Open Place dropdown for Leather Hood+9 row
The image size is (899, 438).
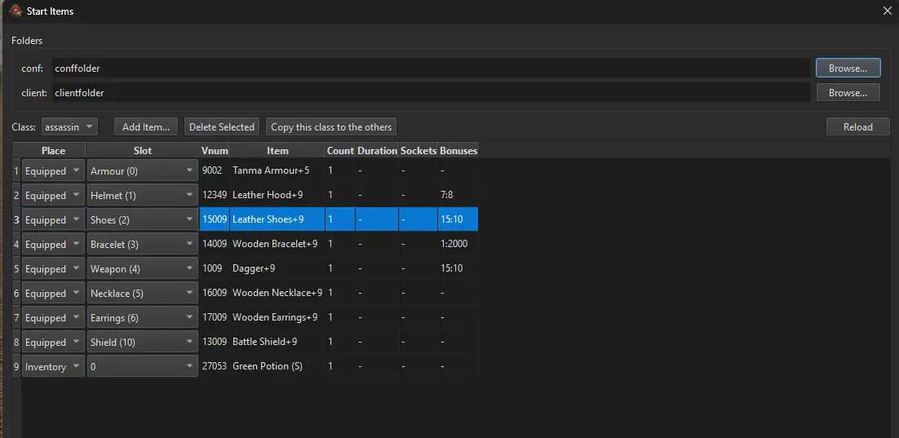(53, 196)
